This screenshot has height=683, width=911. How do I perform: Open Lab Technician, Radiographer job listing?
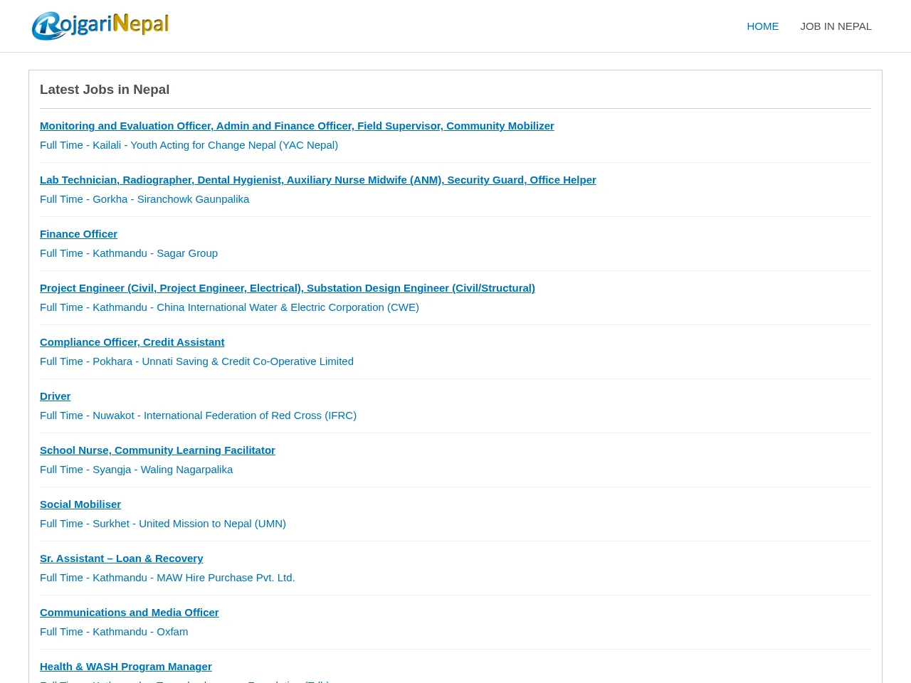(x=318, y=180)
